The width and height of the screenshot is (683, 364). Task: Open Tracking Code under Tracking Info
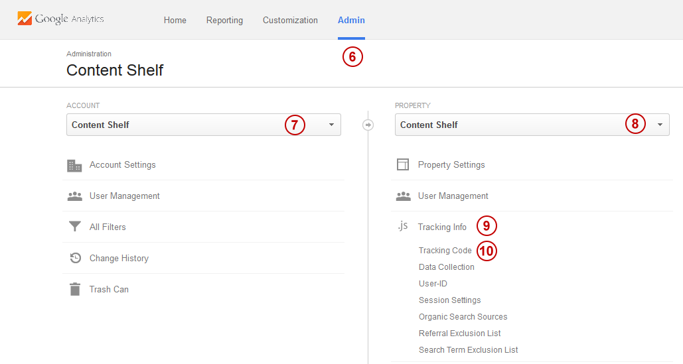445,251
